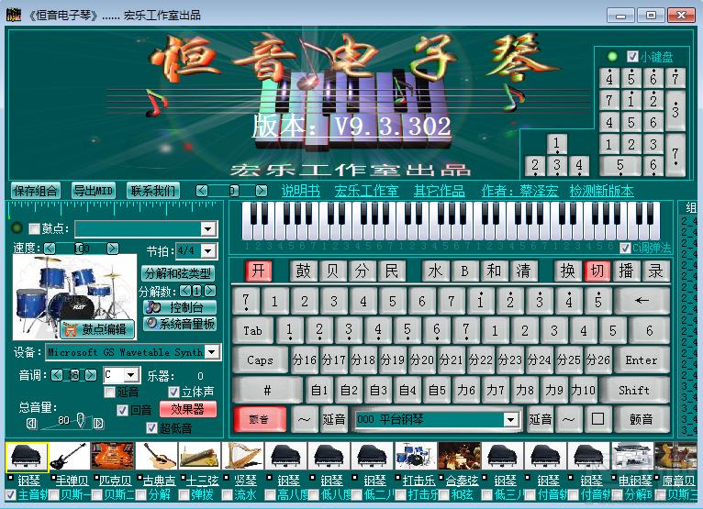The image size is (703, 509).
Task: Open the 节拍 4/4 time signature dropdown
Action: coord(208,250)
